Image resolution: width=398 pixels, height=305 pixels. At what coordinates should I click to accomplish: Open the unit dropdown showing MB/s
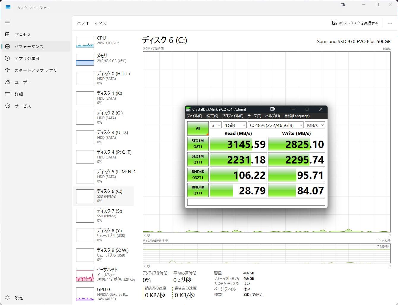pos(315,125)
